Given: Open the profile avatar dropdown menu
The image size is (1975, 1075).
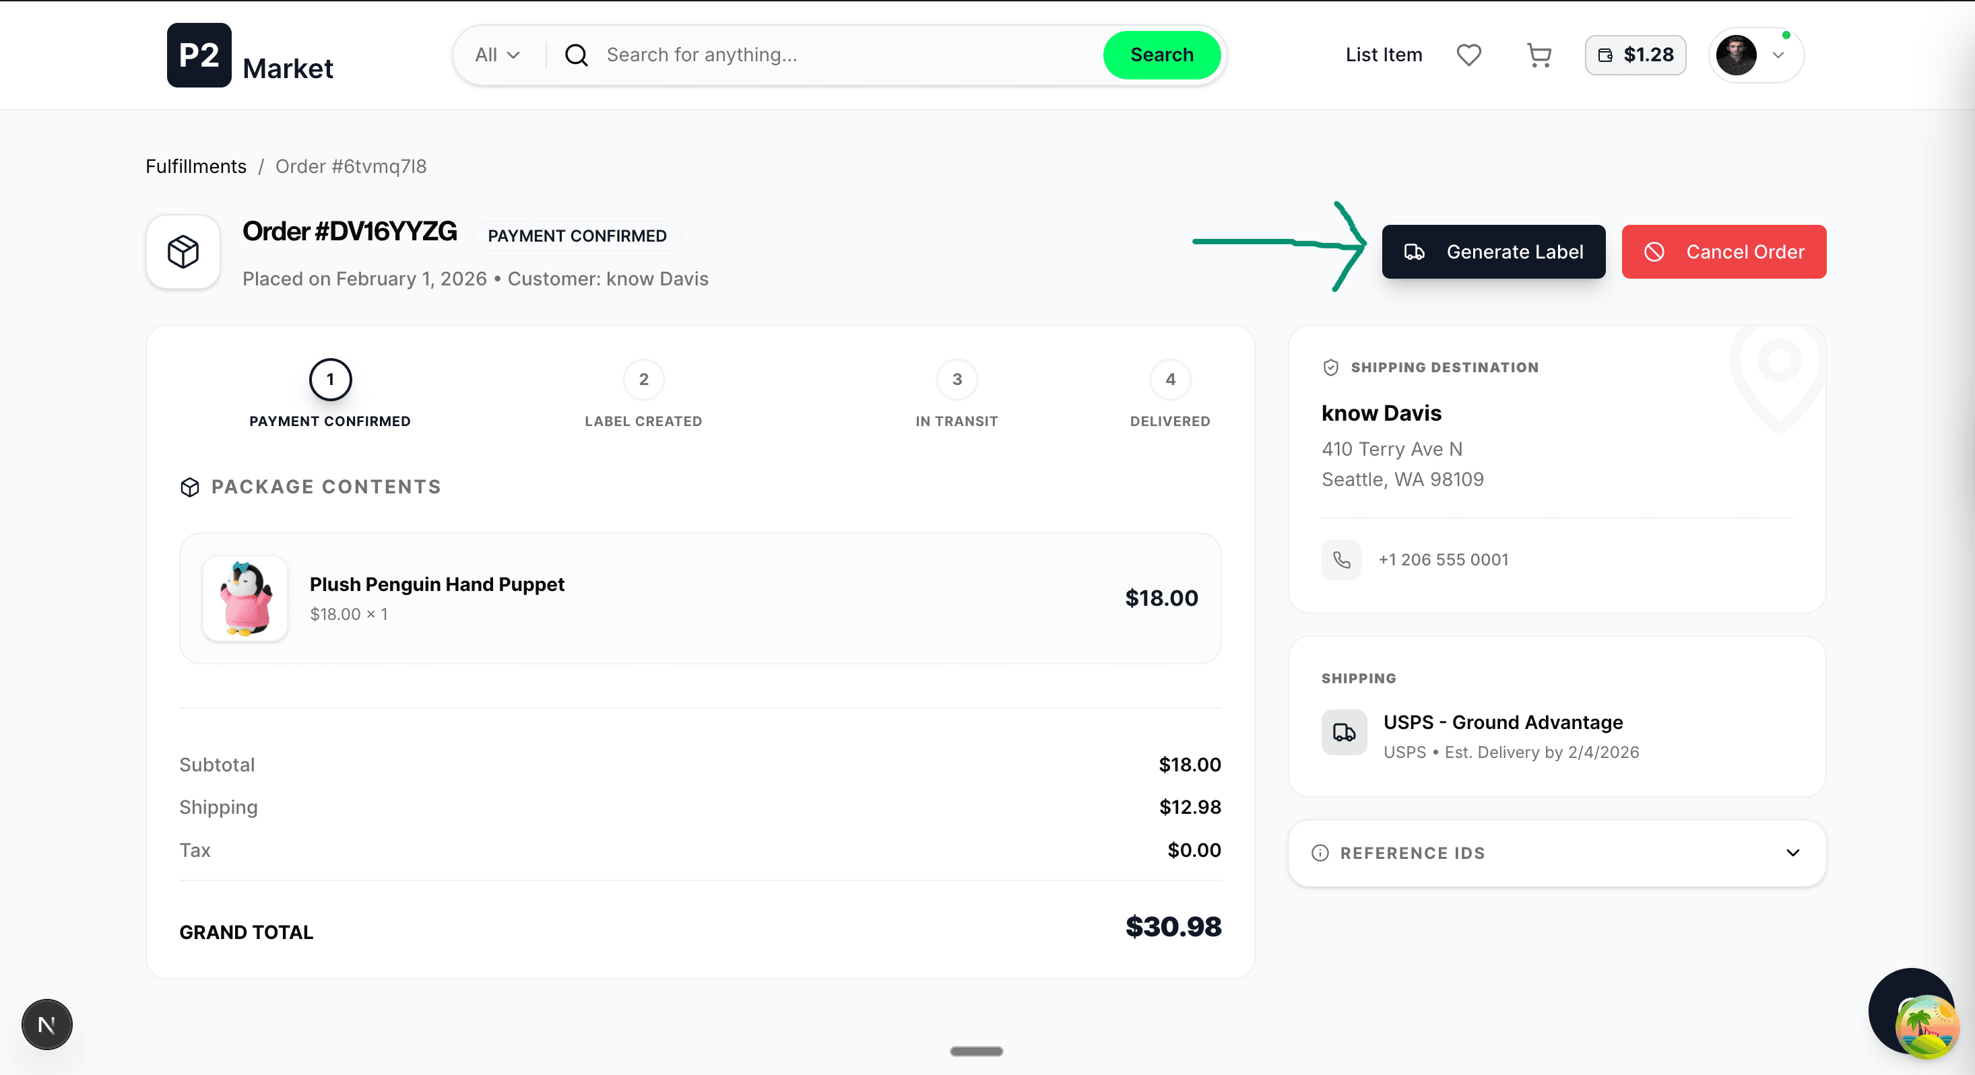Looking at the screenshot, I should click(x=1755, y=55).
